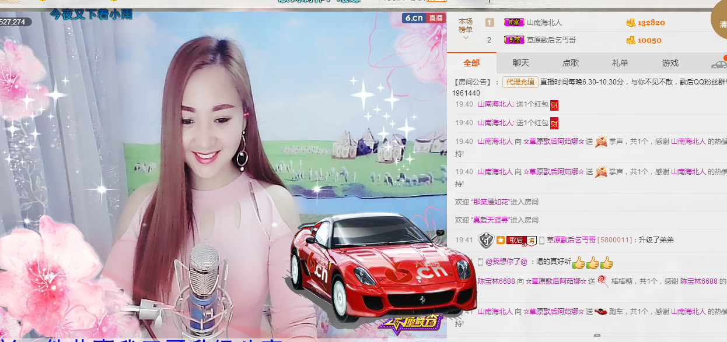This screenshot has width=727, height=342.
Task: Click the guardian shield badge at 19:41
Action: (486, 240)
